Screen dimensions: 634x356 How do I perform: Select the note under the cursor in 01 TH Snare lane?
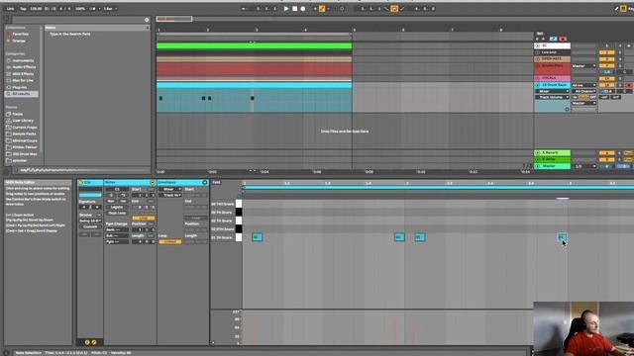tap(562, 237)
